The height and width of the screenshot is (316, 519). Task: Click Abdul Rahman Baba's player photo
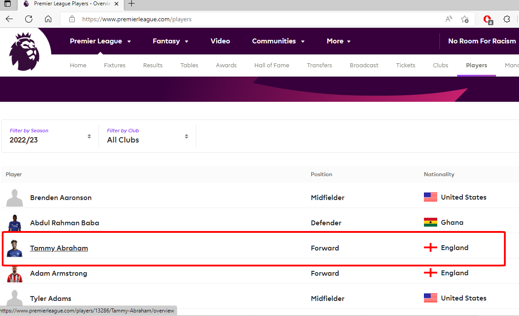click(15, 223)
